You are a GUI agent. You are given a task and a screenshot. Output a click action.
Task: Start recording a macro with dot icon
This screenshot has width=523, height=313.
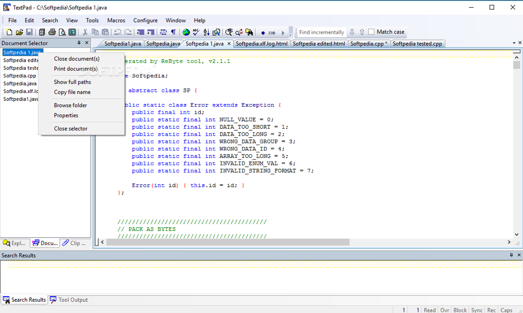[x=263, y=33]
